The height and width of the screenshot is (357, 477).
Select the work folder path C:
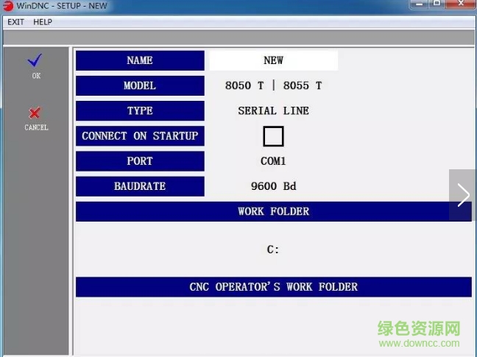click(273, 250)
